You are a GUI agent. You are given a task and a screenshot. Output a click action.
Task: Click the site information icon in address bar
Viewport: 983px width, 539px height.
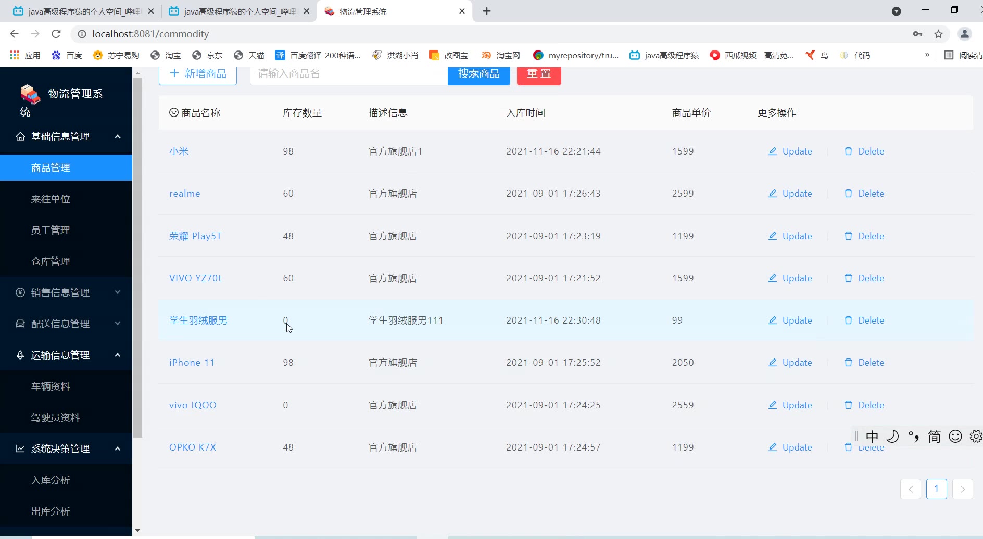[x=82, y=34]
